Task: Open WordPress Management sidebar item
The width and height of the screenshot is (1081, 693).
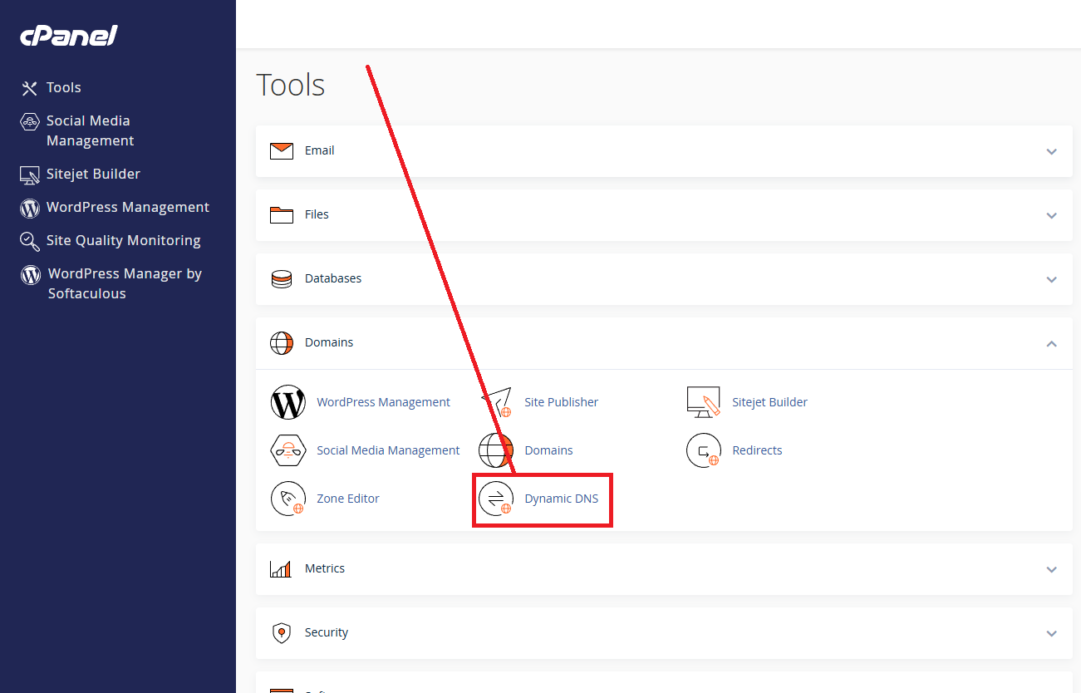Action: [x=128, y=208]
